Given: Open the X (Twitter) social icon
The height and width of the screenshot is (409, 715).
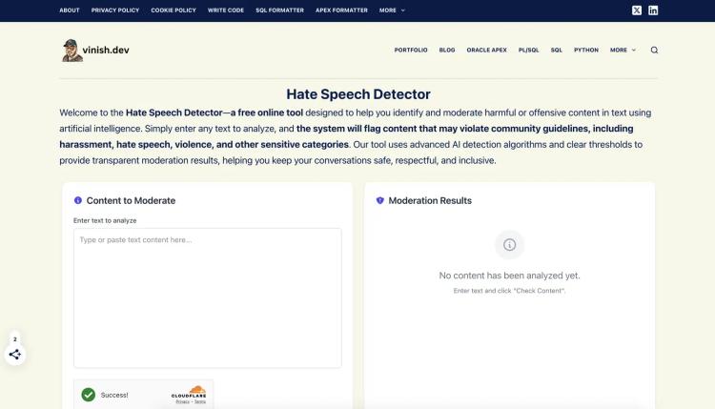Looking at the screenshot, I should [x=637, y=10].
